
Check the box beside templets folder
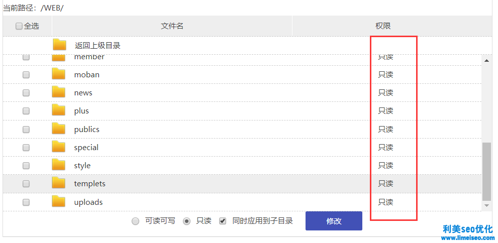[x=26, y=183]
